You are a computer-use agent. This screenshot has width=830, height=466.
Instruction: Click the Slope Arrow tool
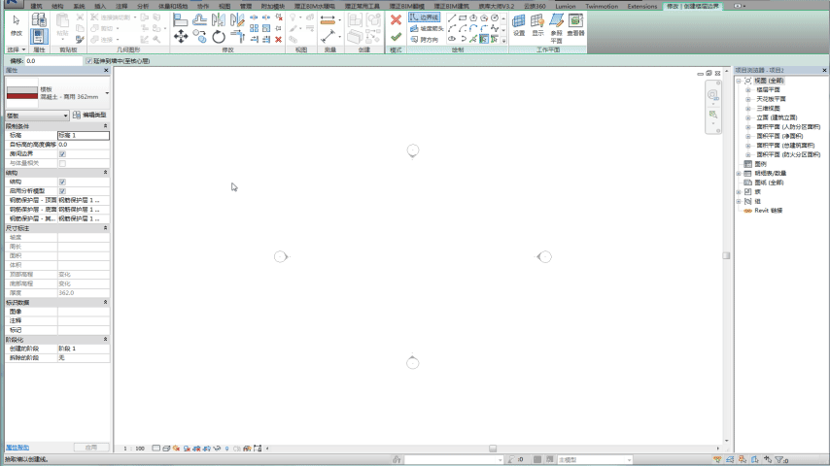426,28
